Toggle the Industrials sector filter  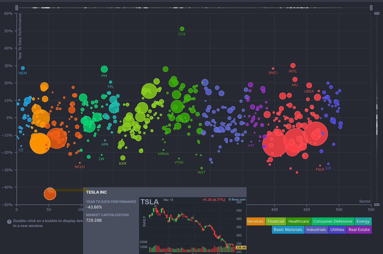point(316,229)
